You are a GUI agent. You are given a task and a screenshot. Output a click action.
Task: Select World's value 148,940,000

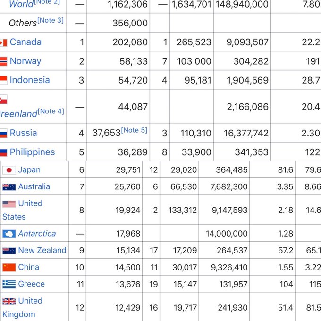click(x=242, y=4)
